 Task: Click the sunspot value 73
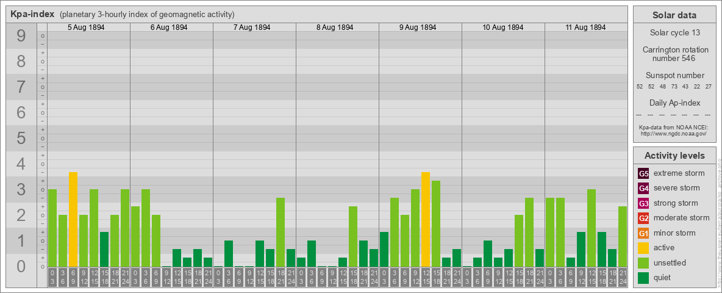[x=674, y=87]
